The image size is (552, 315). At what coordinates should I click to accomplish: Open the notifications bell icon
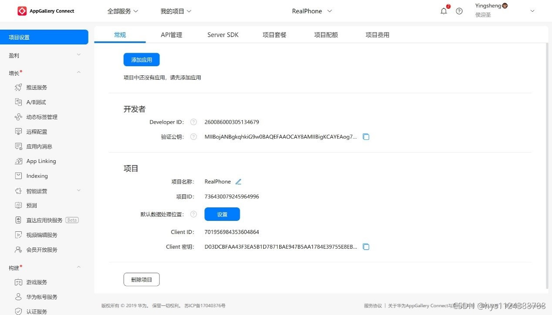(x=444, y=11)
